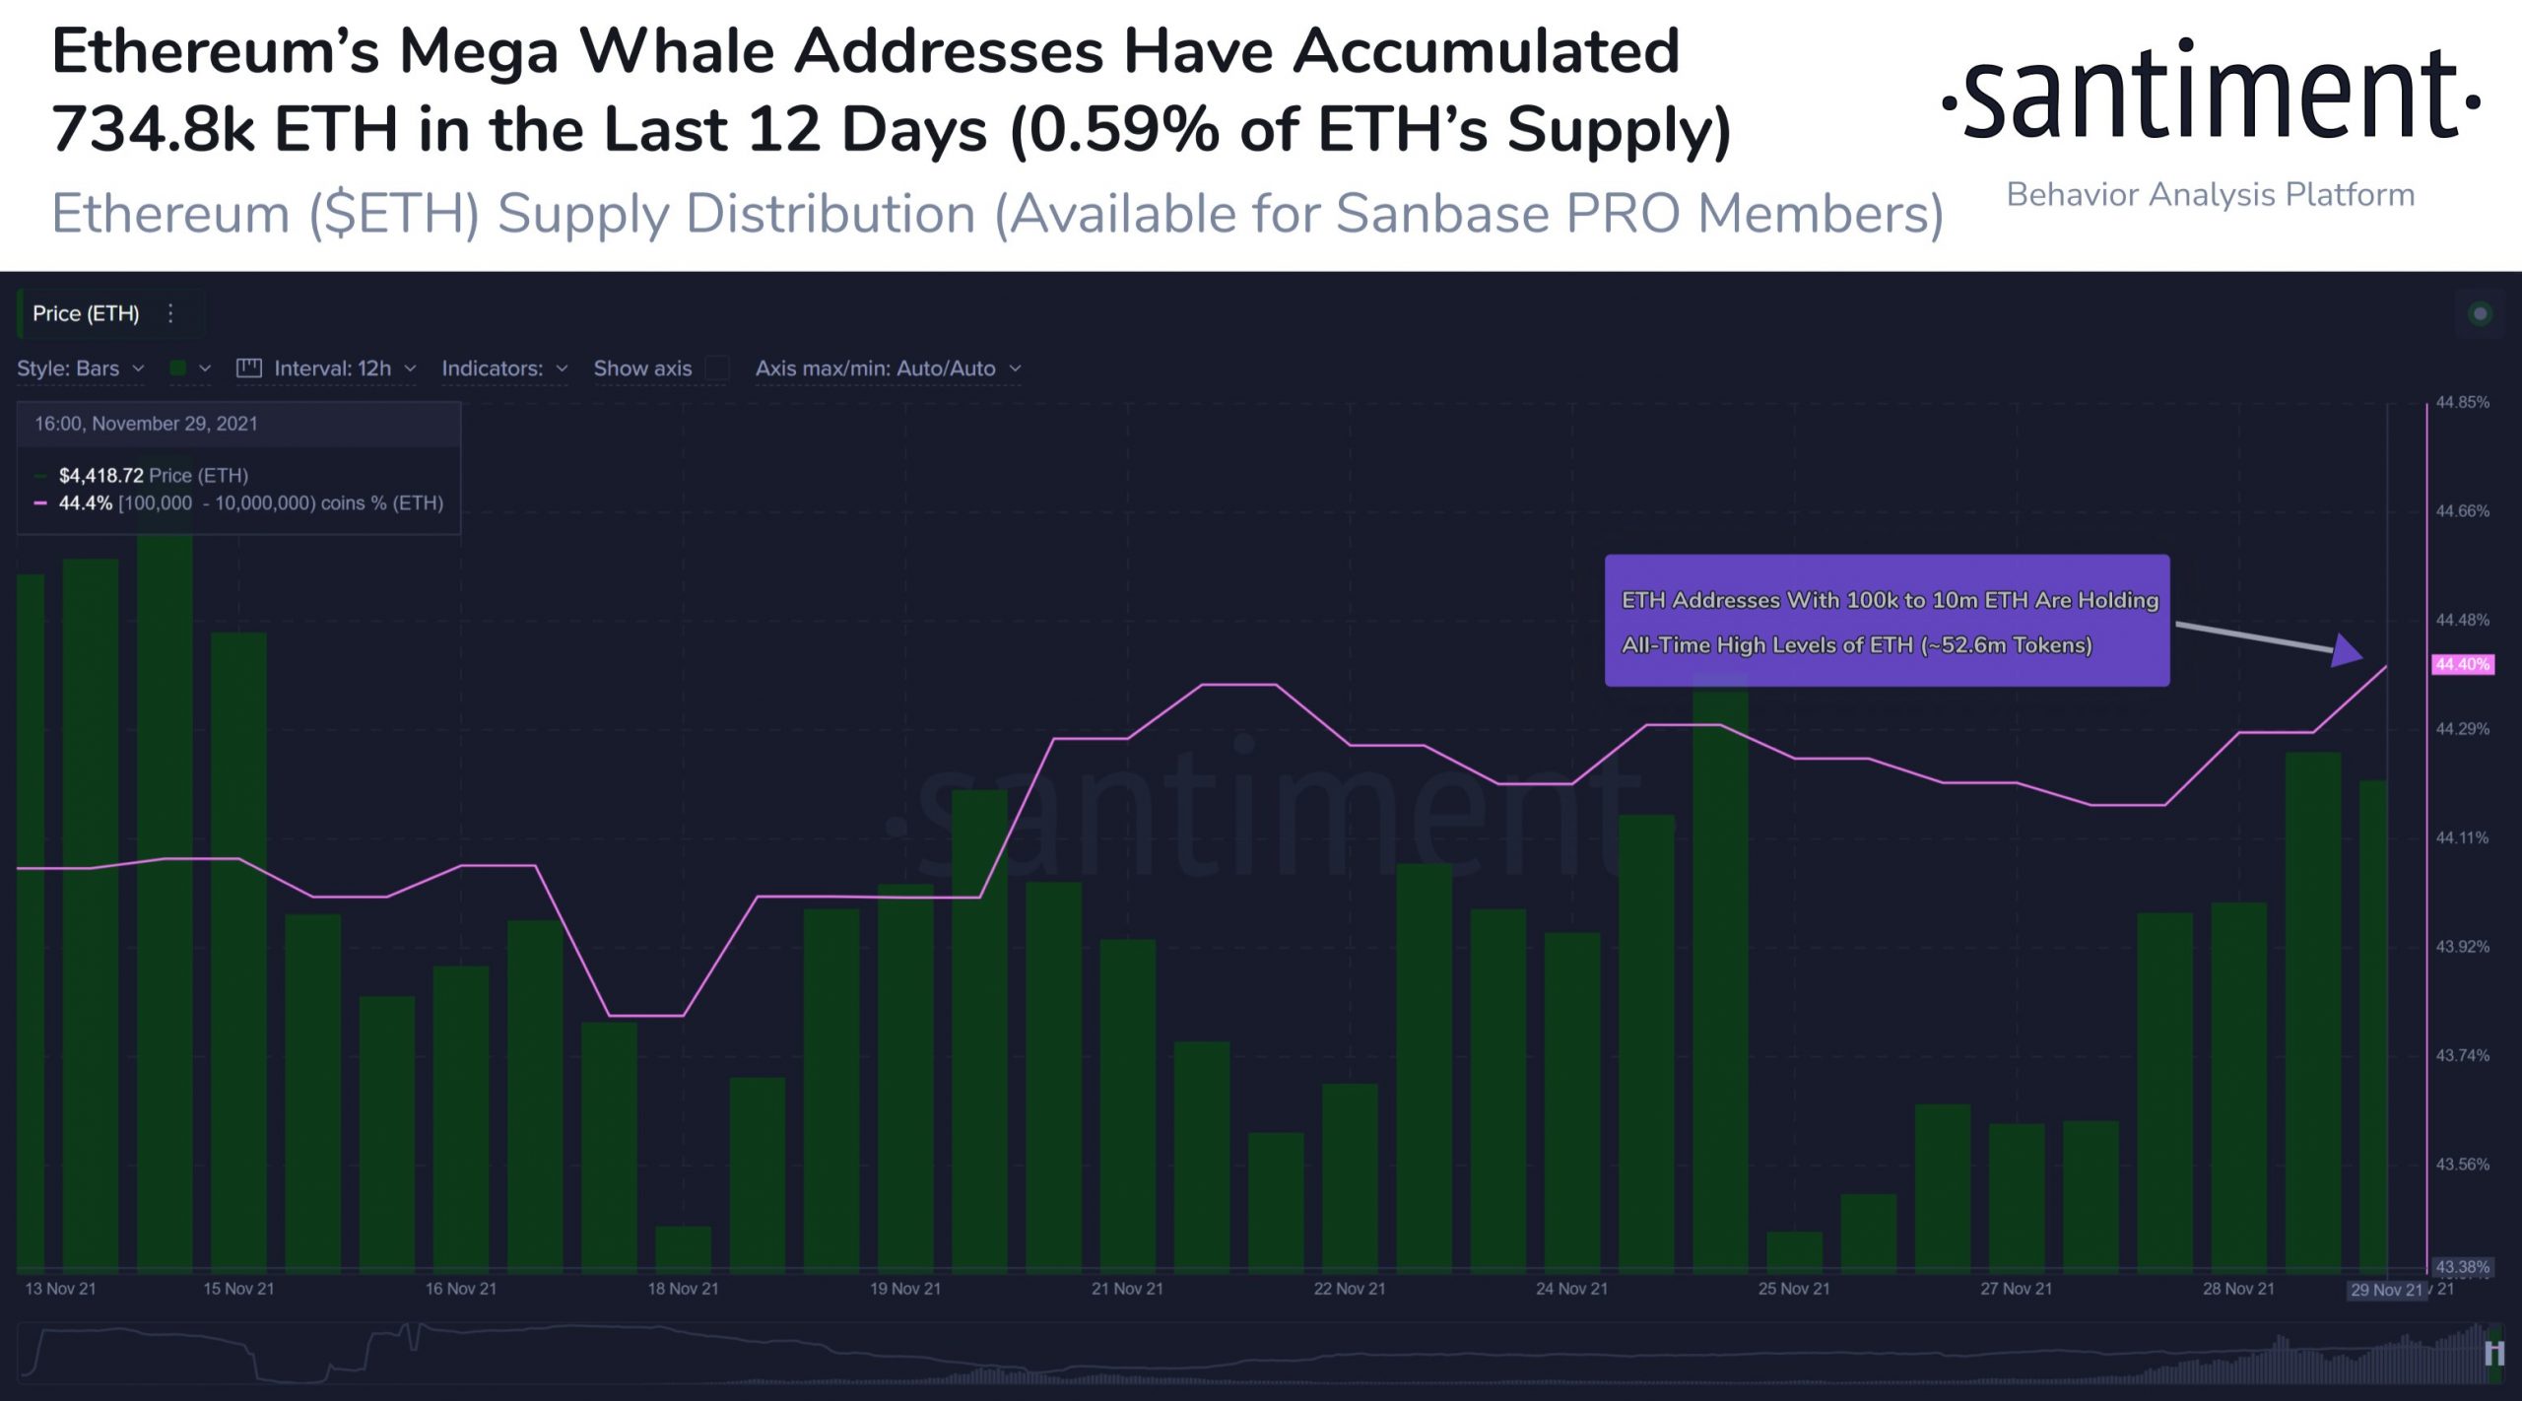Click the purple ETH whale holdings annotation box
The height and width of the screenshot is (1401, 2522).
pos(1888,624)
